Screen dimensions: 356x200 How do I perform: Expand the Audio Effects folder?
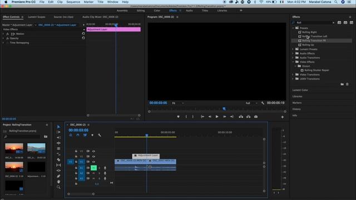click(x=293, y=53)
